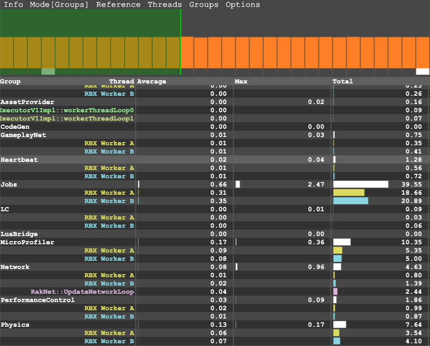
Task: Select the light green highlighted frame marker
Action: coord(48,71)
